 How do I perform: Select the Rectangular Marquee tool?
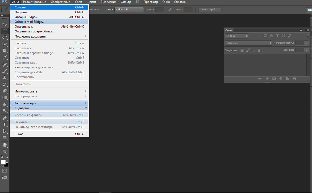click(4, 31)
